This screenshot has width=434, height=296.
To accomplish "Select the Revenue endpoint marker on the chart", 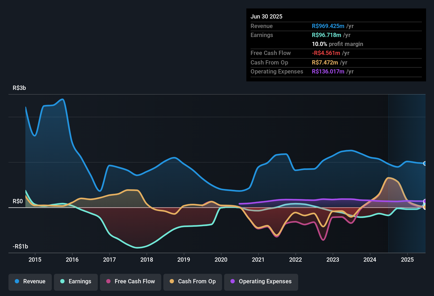I will tap(425, 164).
